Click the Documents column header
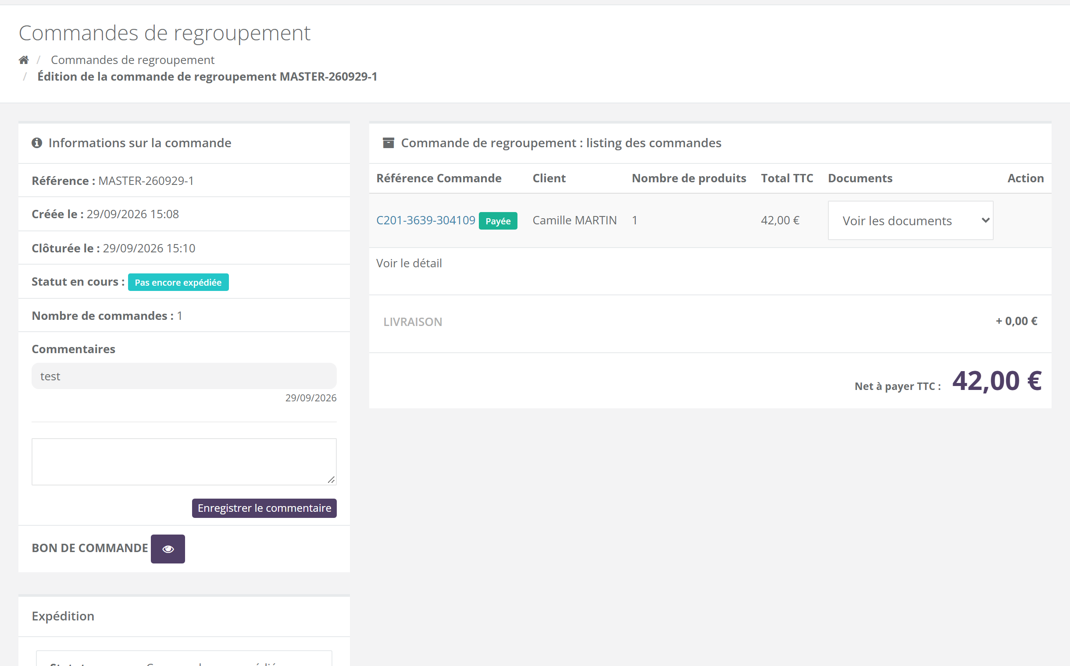This screenshot has height=666, width=1070. [x=860, y=178]
